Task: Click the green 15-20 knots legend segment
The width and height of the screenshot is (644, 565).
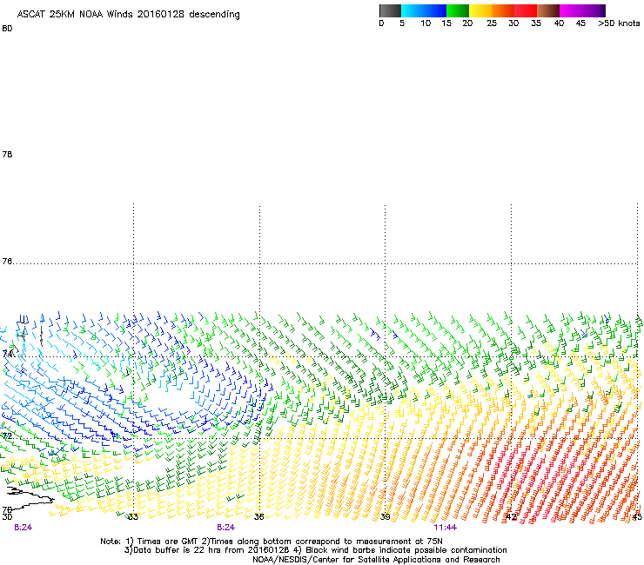Action: pos(458,10)
